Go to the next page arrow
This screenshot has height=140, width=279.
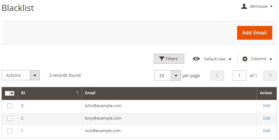270,76
